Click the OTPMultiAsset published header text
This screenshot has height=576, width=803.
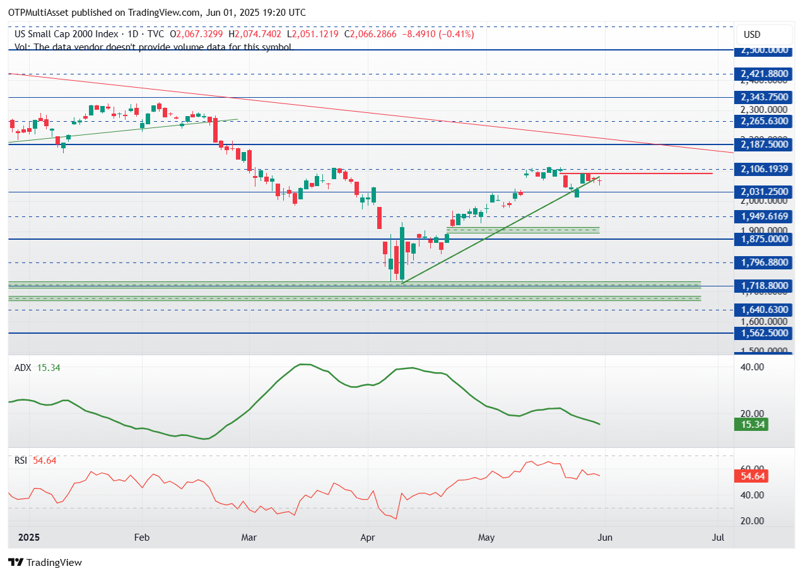coord(157,12)
